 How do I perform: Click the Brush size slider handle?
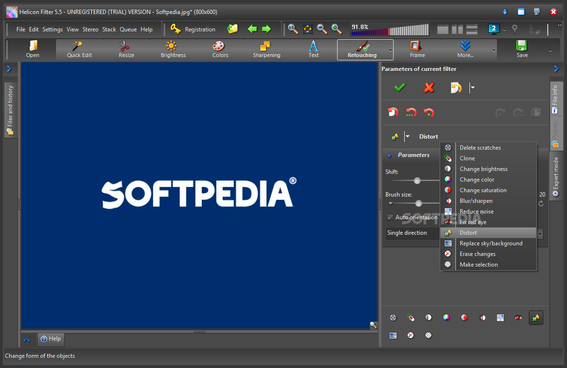[x=419, y=203]
